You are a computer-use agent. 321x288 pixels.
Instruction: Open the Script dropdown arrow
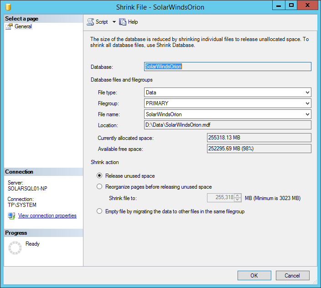114,22
